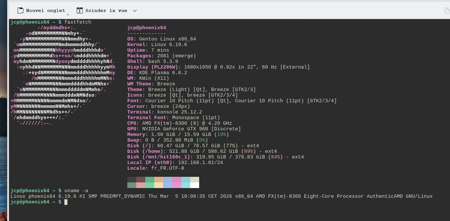Click the dark gray top-left palette block

(132, 179)
